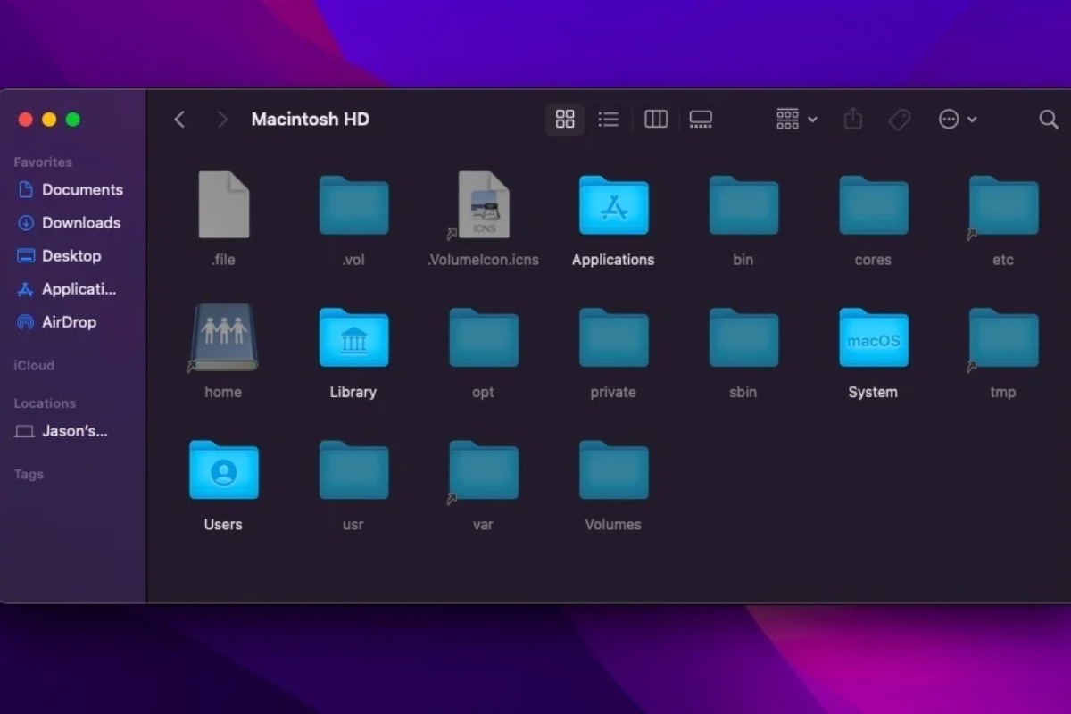Viewport: 1071px width, 714px height.
Task: Open the More actions ellipsis menu
Action: tap(958, 120)
